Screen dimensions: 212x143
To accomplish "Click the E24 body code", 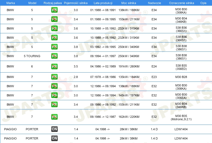I will tap(154, 66).
